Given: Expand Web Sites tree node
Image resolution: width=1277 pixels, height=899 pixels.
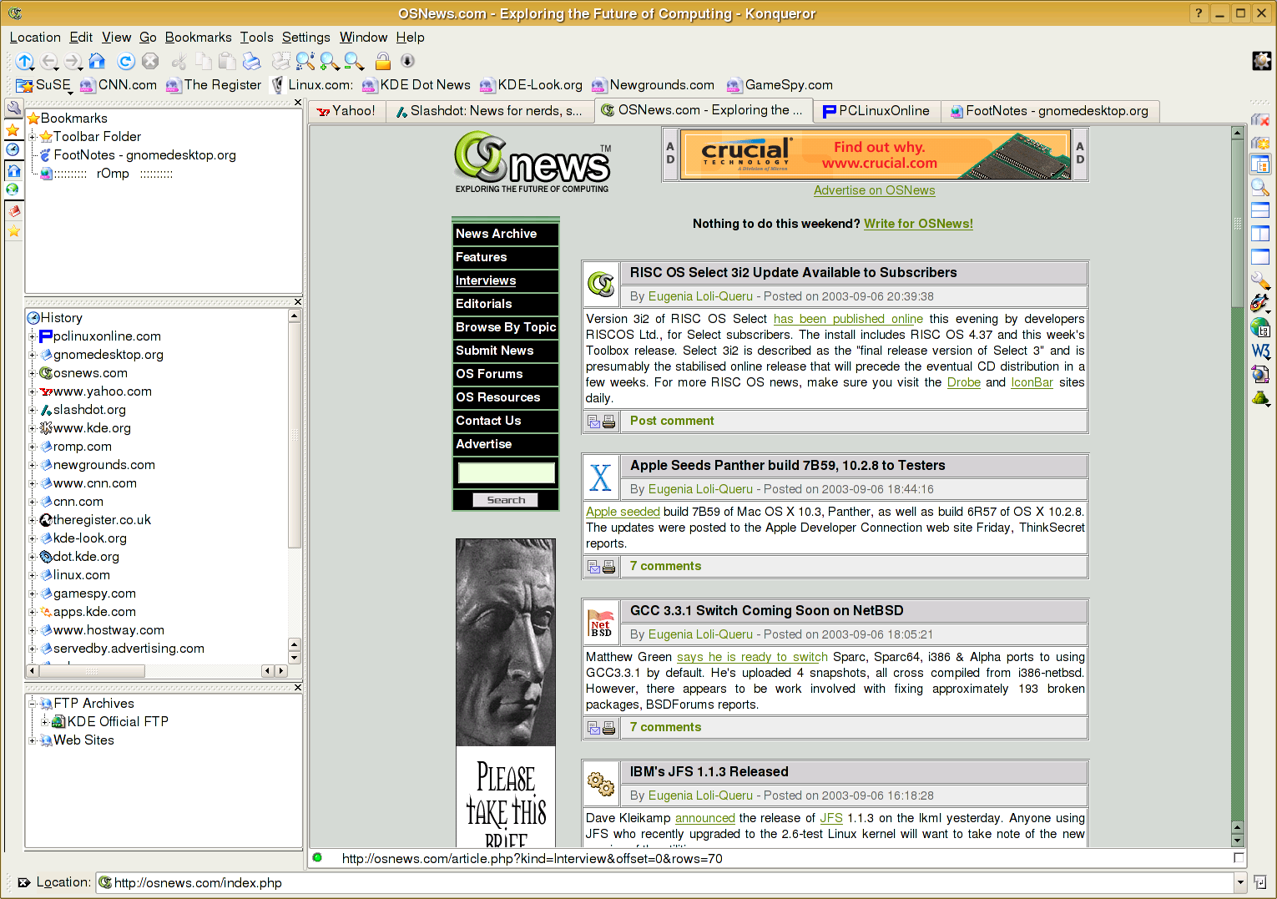Looking at the screenshot, I should pyautogui.click(x=33, y=740).
